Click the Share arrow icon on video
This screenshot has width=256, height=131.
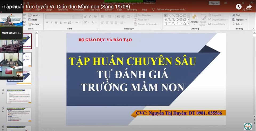tap(249, 7)
